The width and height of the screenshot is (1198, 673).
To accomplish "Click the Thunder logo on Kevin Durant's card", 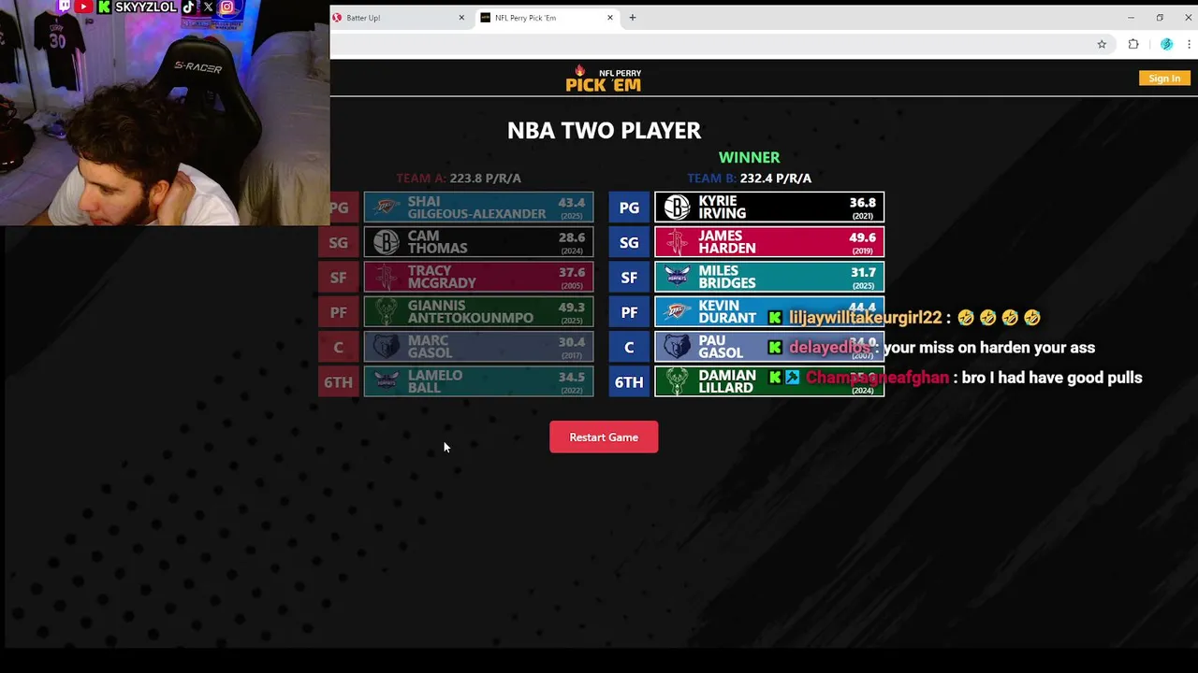I will coord(677,311).
